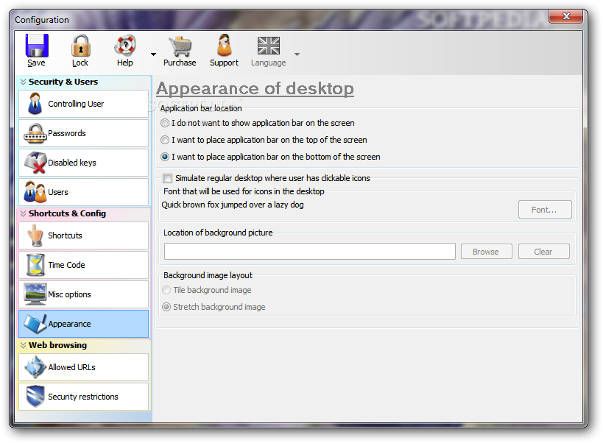Click the Misc options monitor icon
The height and width of the screenshot is (443, 603).
(x=35, y=294)
